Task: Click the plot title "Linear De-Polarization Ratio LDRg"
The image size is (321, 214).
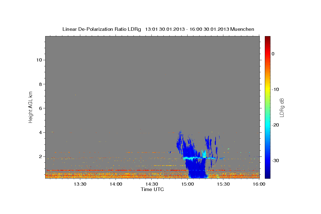Action: (101, 29)
